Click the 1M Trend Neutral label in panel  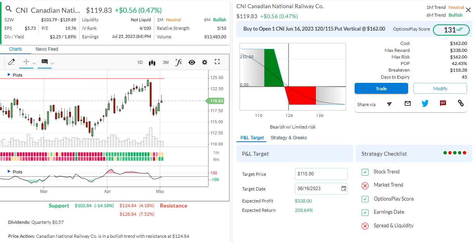445,7
